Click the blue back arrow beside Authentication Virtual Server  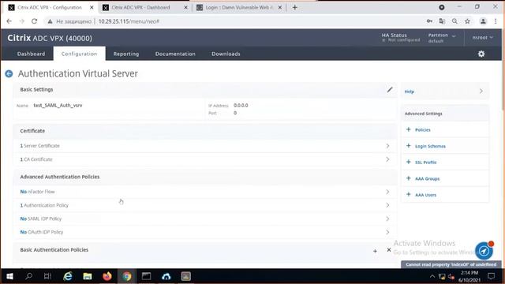coord(9,73)
